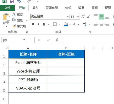This screenshot has height=104, width=114.
Task: Open the 复制 copy options dropdown arrow
Action: (26, 20)
